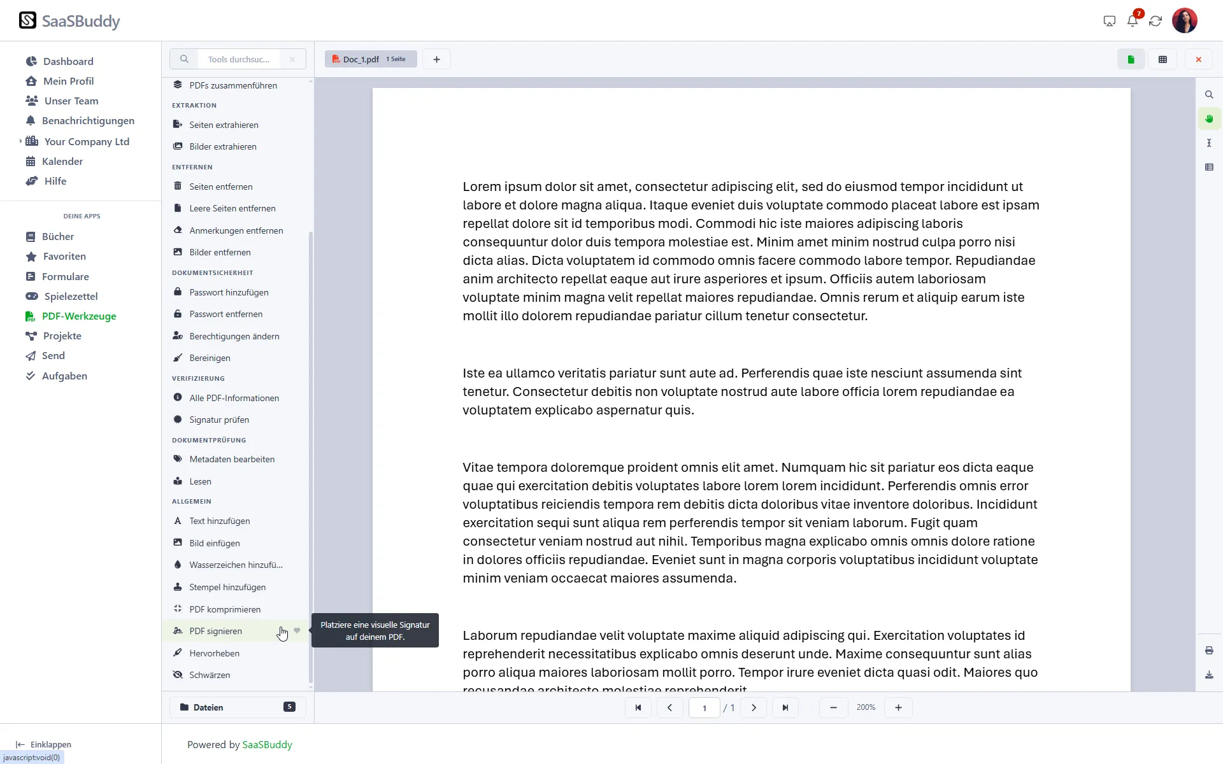The image size is (1223, 764).
Task: Select Signatur prüfen tool
Action: pos(236,420)
